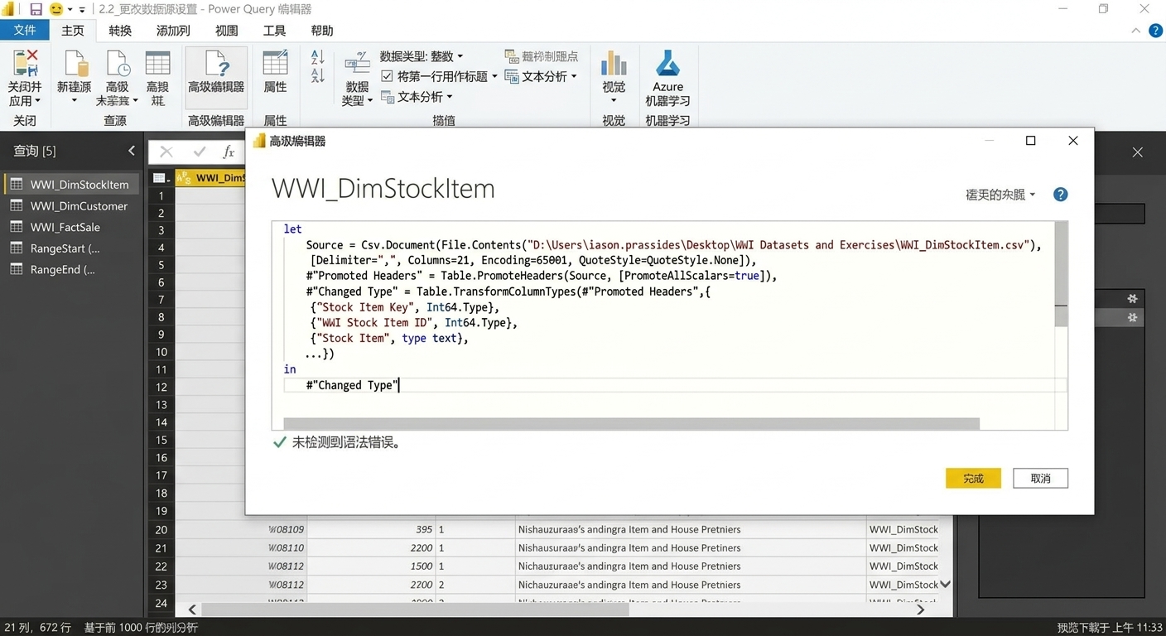The image size is (1166, 636).
Task: Cancel formula with the X icon
Action: click(166, 152)
